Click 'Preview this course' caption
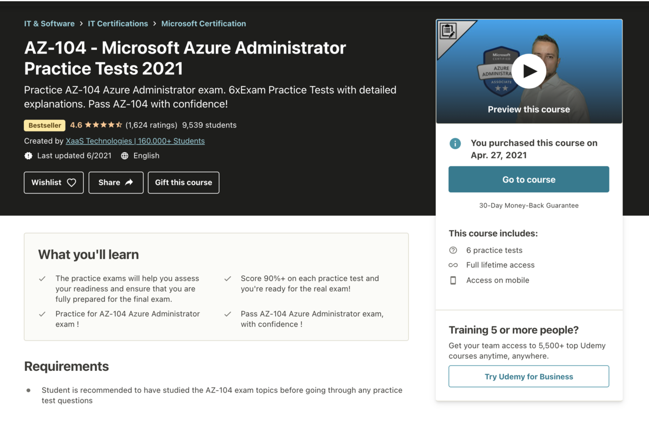 click(x=529, y=109)
